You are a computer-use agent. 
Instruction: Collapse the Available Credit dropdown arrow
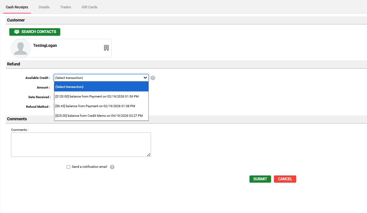click(x=145, y=78)
